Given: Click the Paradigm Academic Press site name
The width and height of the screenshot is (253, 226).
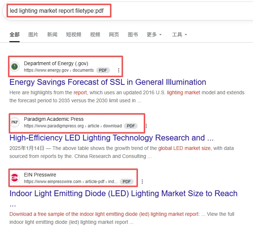Looking at the screenshot, I should click(54, 119).
